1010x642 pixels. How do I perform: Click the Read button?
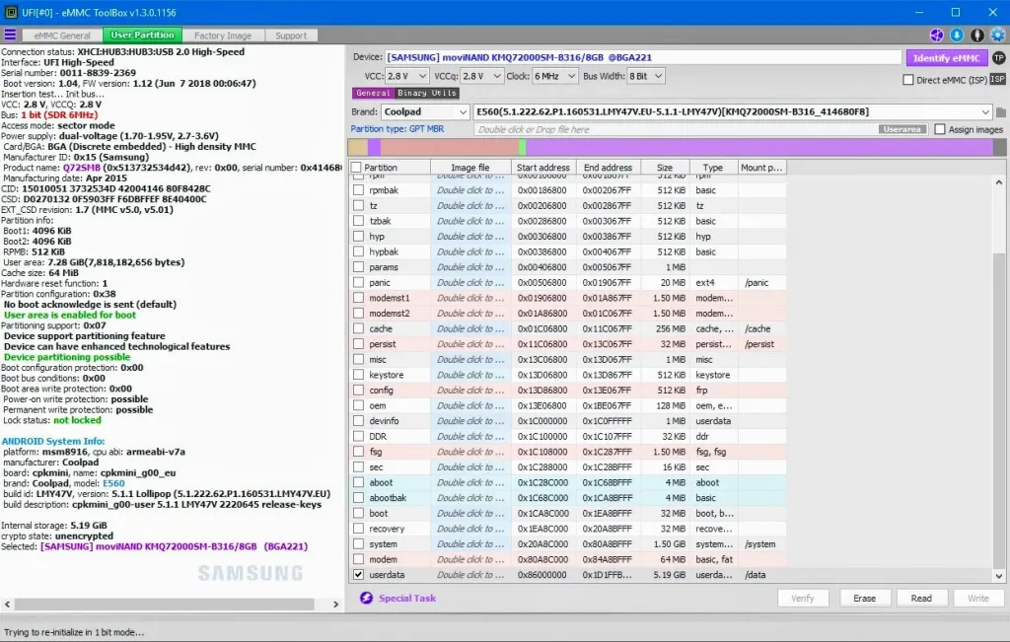921,599
